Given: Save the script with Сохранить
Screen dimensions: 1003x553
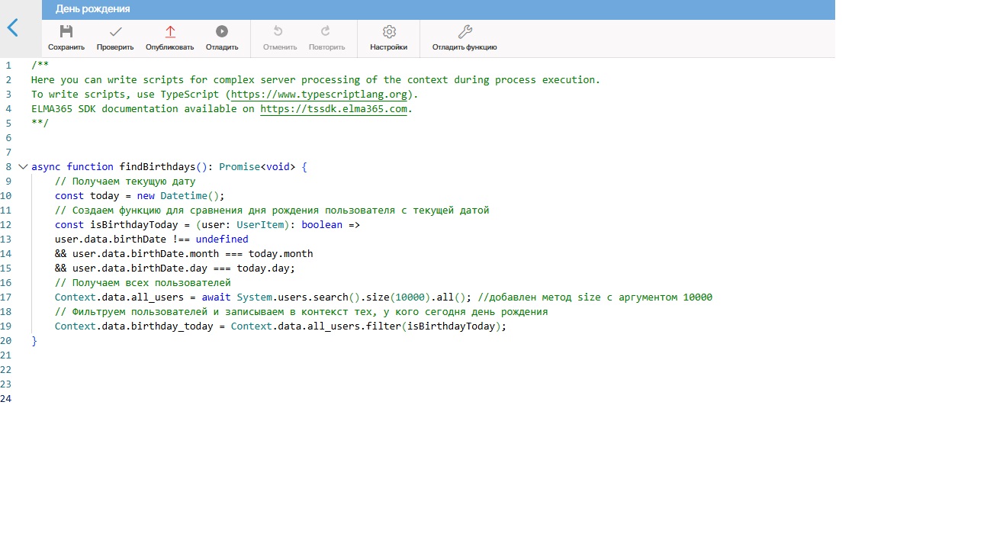Looking at the screenshot, I should 66,38.
